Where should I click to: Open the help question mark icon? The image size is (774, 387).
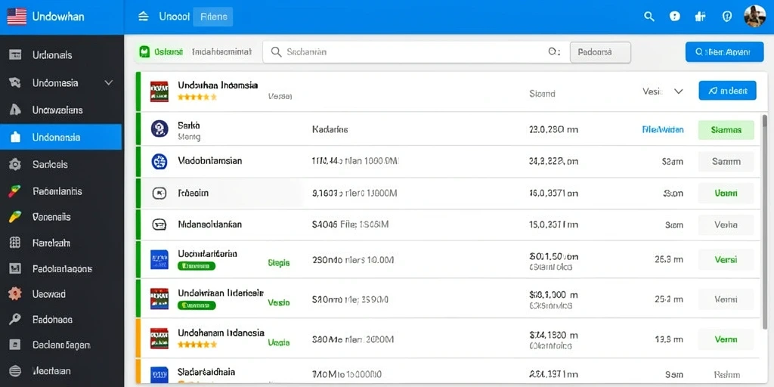(726, 17)
